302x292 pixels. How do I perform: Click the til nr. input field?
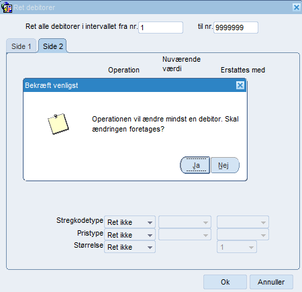(236, 28)
